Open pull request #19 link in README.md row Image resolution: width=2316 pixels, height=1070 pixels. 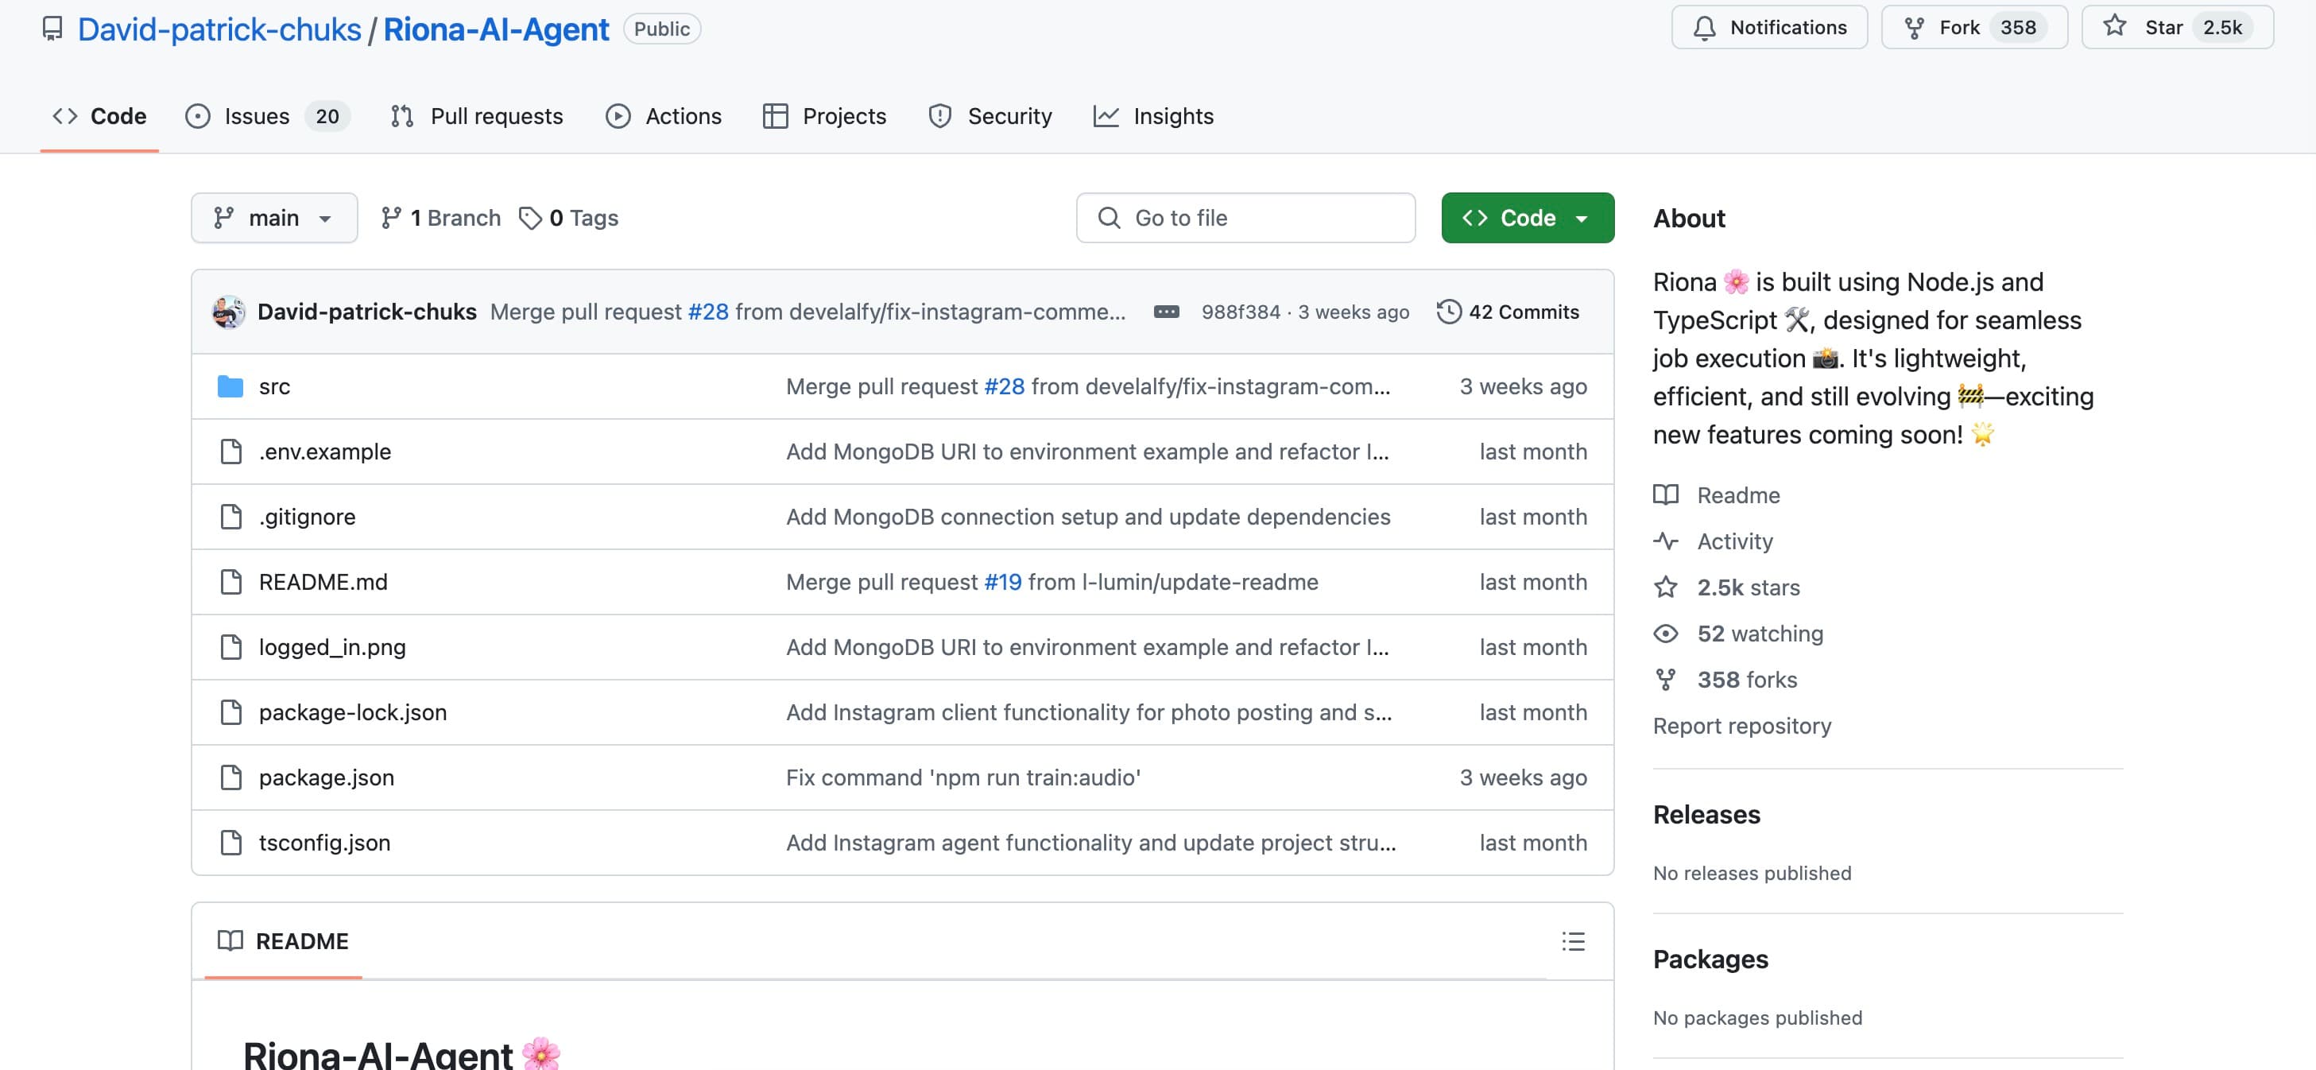tap(1002, 582)
